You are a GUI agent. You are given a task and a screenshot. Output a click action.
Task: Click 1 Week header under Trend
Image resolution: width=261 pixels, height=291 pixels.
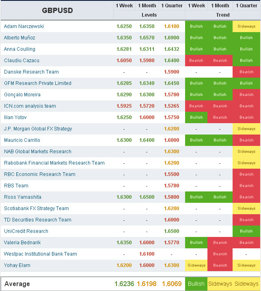tap(196, 6)
